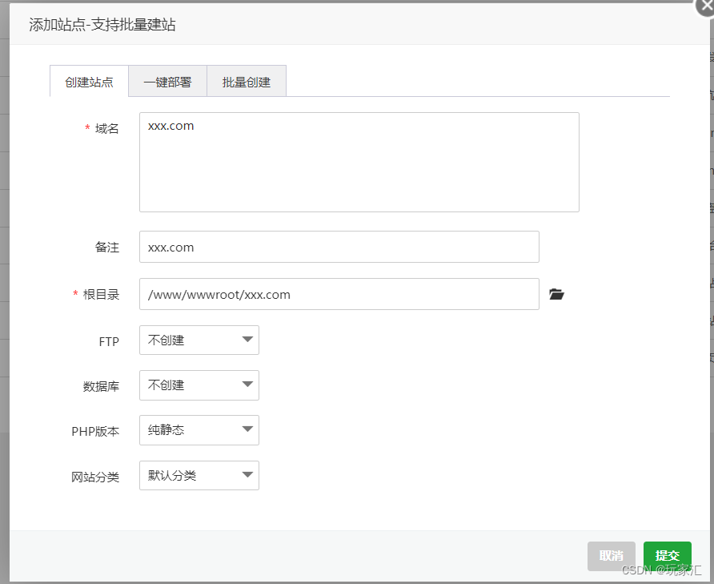Switch to the 批量创建 tab

coord(247,82)
